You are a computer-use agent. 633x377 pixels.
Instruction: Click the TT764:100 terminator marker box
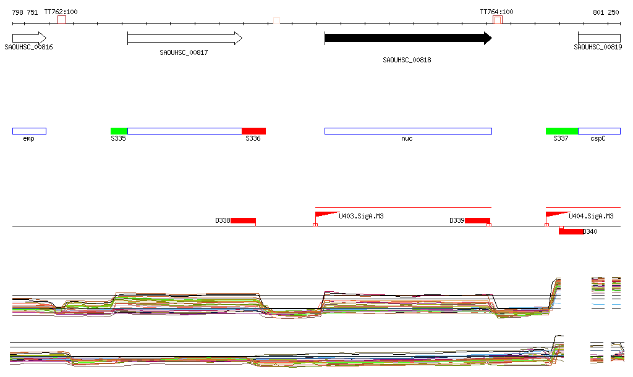click(x=498, y=20)
